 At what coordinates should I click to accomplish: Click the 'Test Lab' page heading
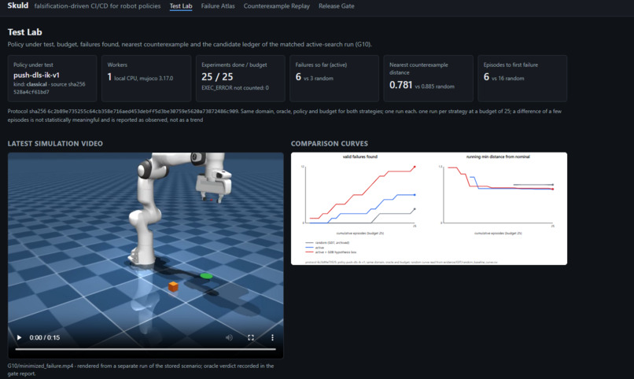[x=24, y=32]
